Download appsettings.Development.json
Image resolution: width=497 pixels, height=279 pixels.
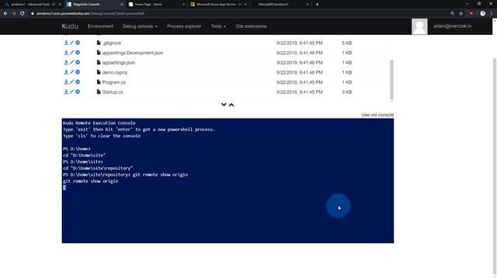66,53
